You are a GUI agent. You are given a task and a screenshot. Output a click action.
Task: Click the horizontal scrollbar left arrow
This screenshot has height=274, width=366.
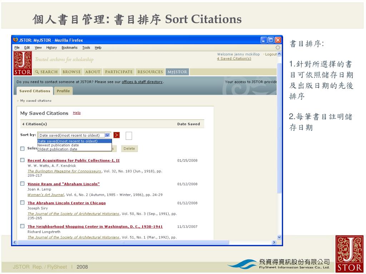coord(15,242)
